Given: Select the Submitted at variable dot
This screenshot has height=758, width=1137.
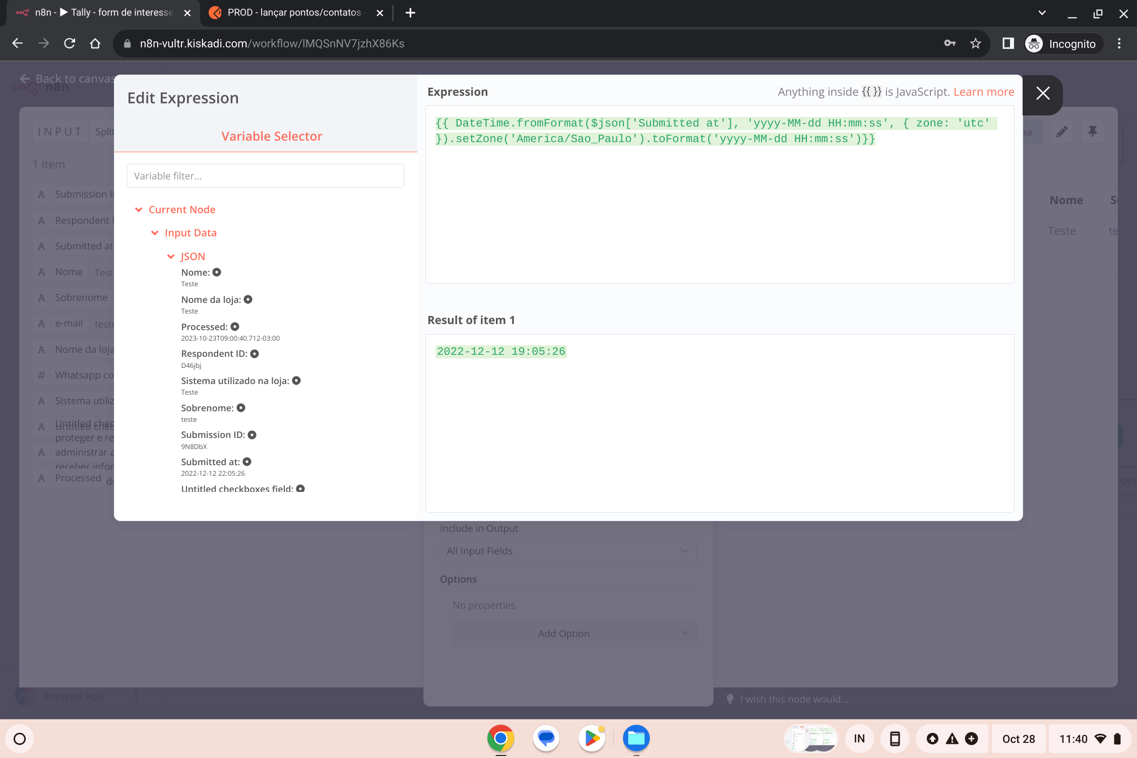Looking at the screenshot, I should [247, 462].
